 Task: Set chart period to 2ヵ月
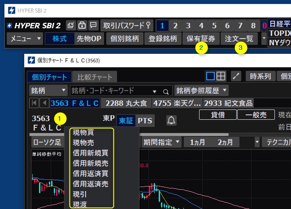tap(225, 142)
